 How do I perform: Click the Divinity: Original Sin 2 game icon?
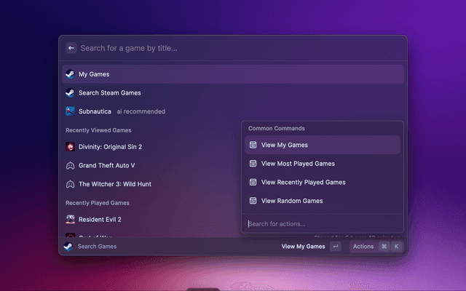point(70,147)
